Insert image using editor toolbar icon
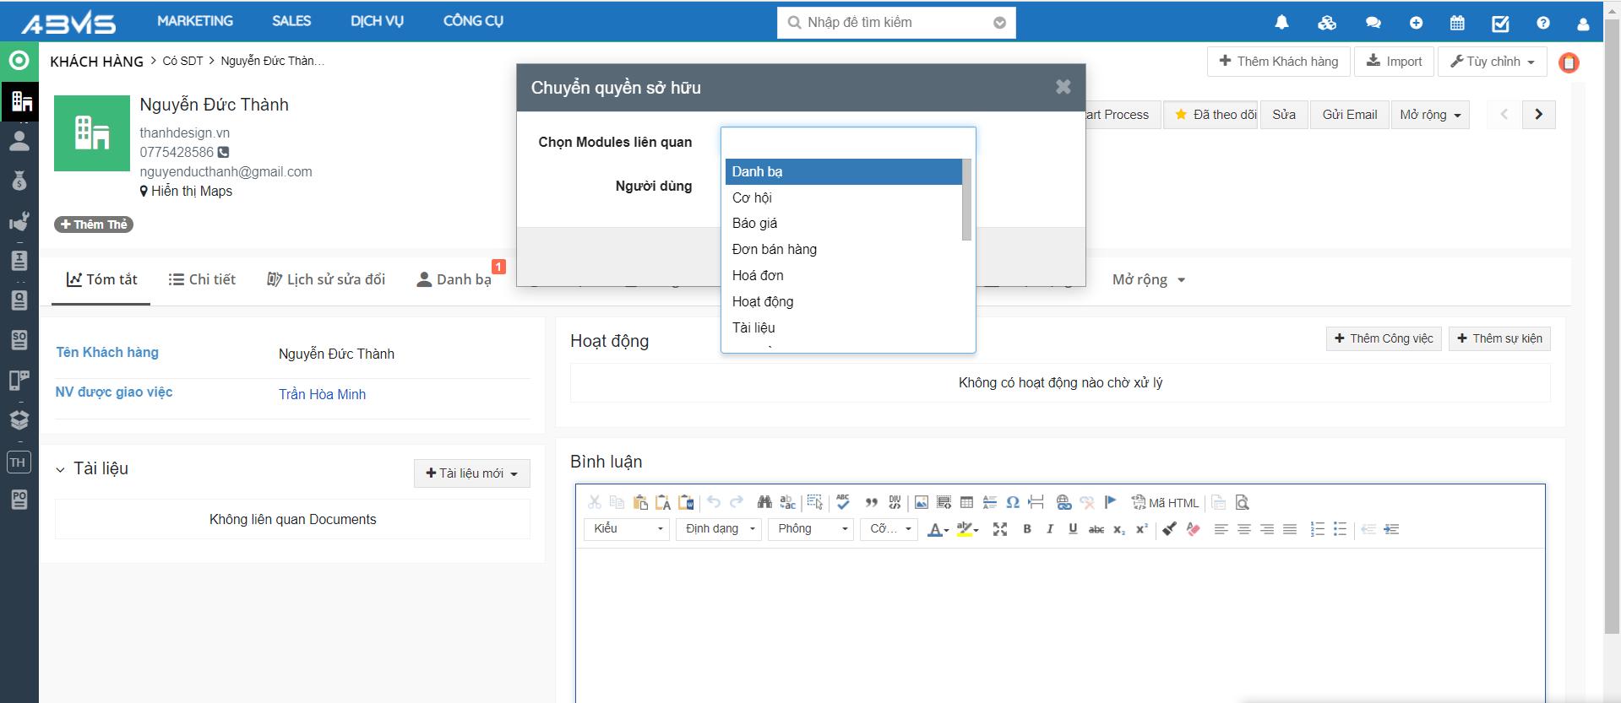This screenshot has height=703, width=1621. (x=921, y=503)
